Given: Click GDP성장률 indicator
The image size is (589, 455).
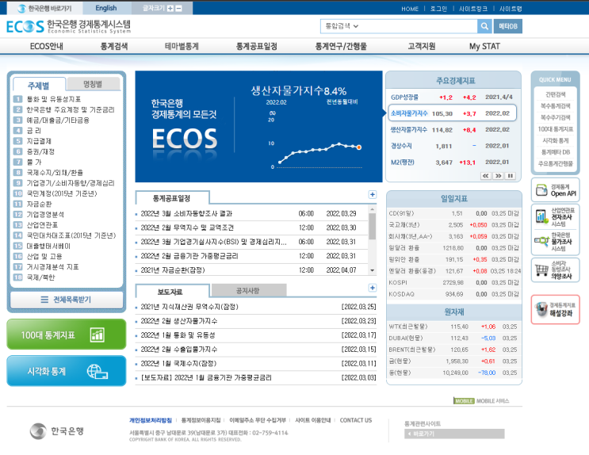Looking at the screenshot, I should tap(404, 97).
